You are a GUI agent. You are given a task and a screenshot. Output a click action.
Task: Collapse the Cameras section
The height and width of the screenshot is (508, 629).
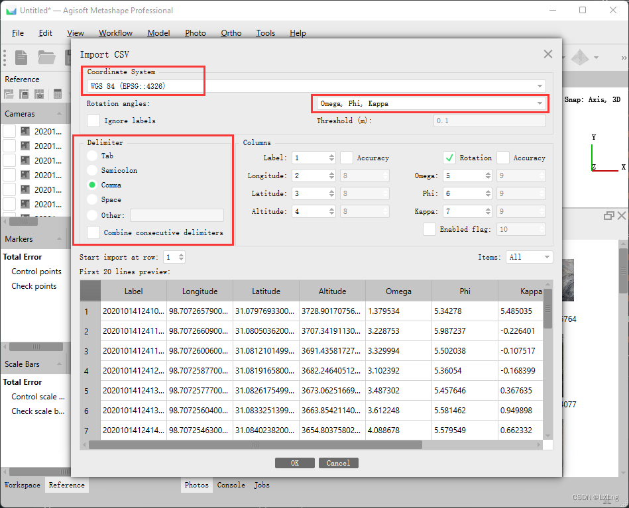click(x=60, y=114)
